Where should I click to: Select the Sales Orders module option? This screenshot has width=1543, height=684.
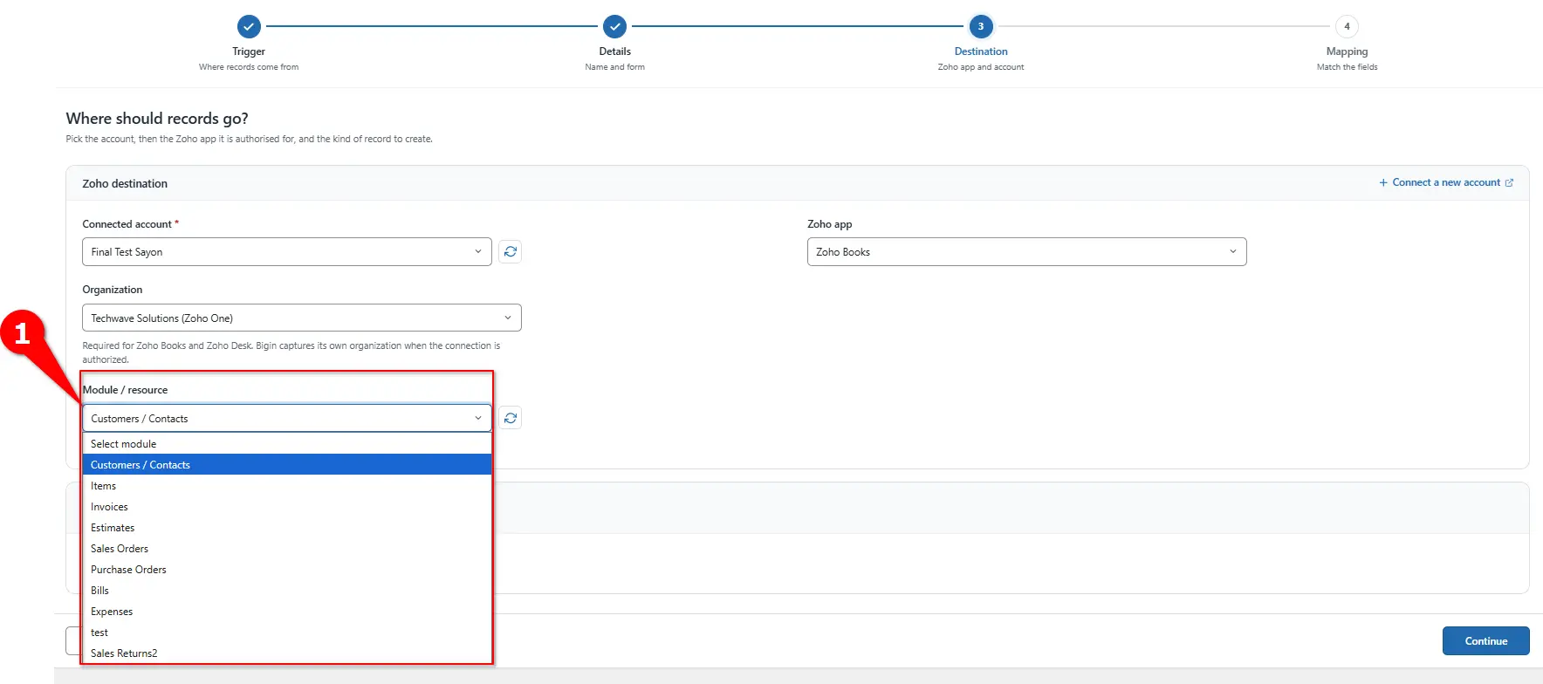click(x=287, y=549)
